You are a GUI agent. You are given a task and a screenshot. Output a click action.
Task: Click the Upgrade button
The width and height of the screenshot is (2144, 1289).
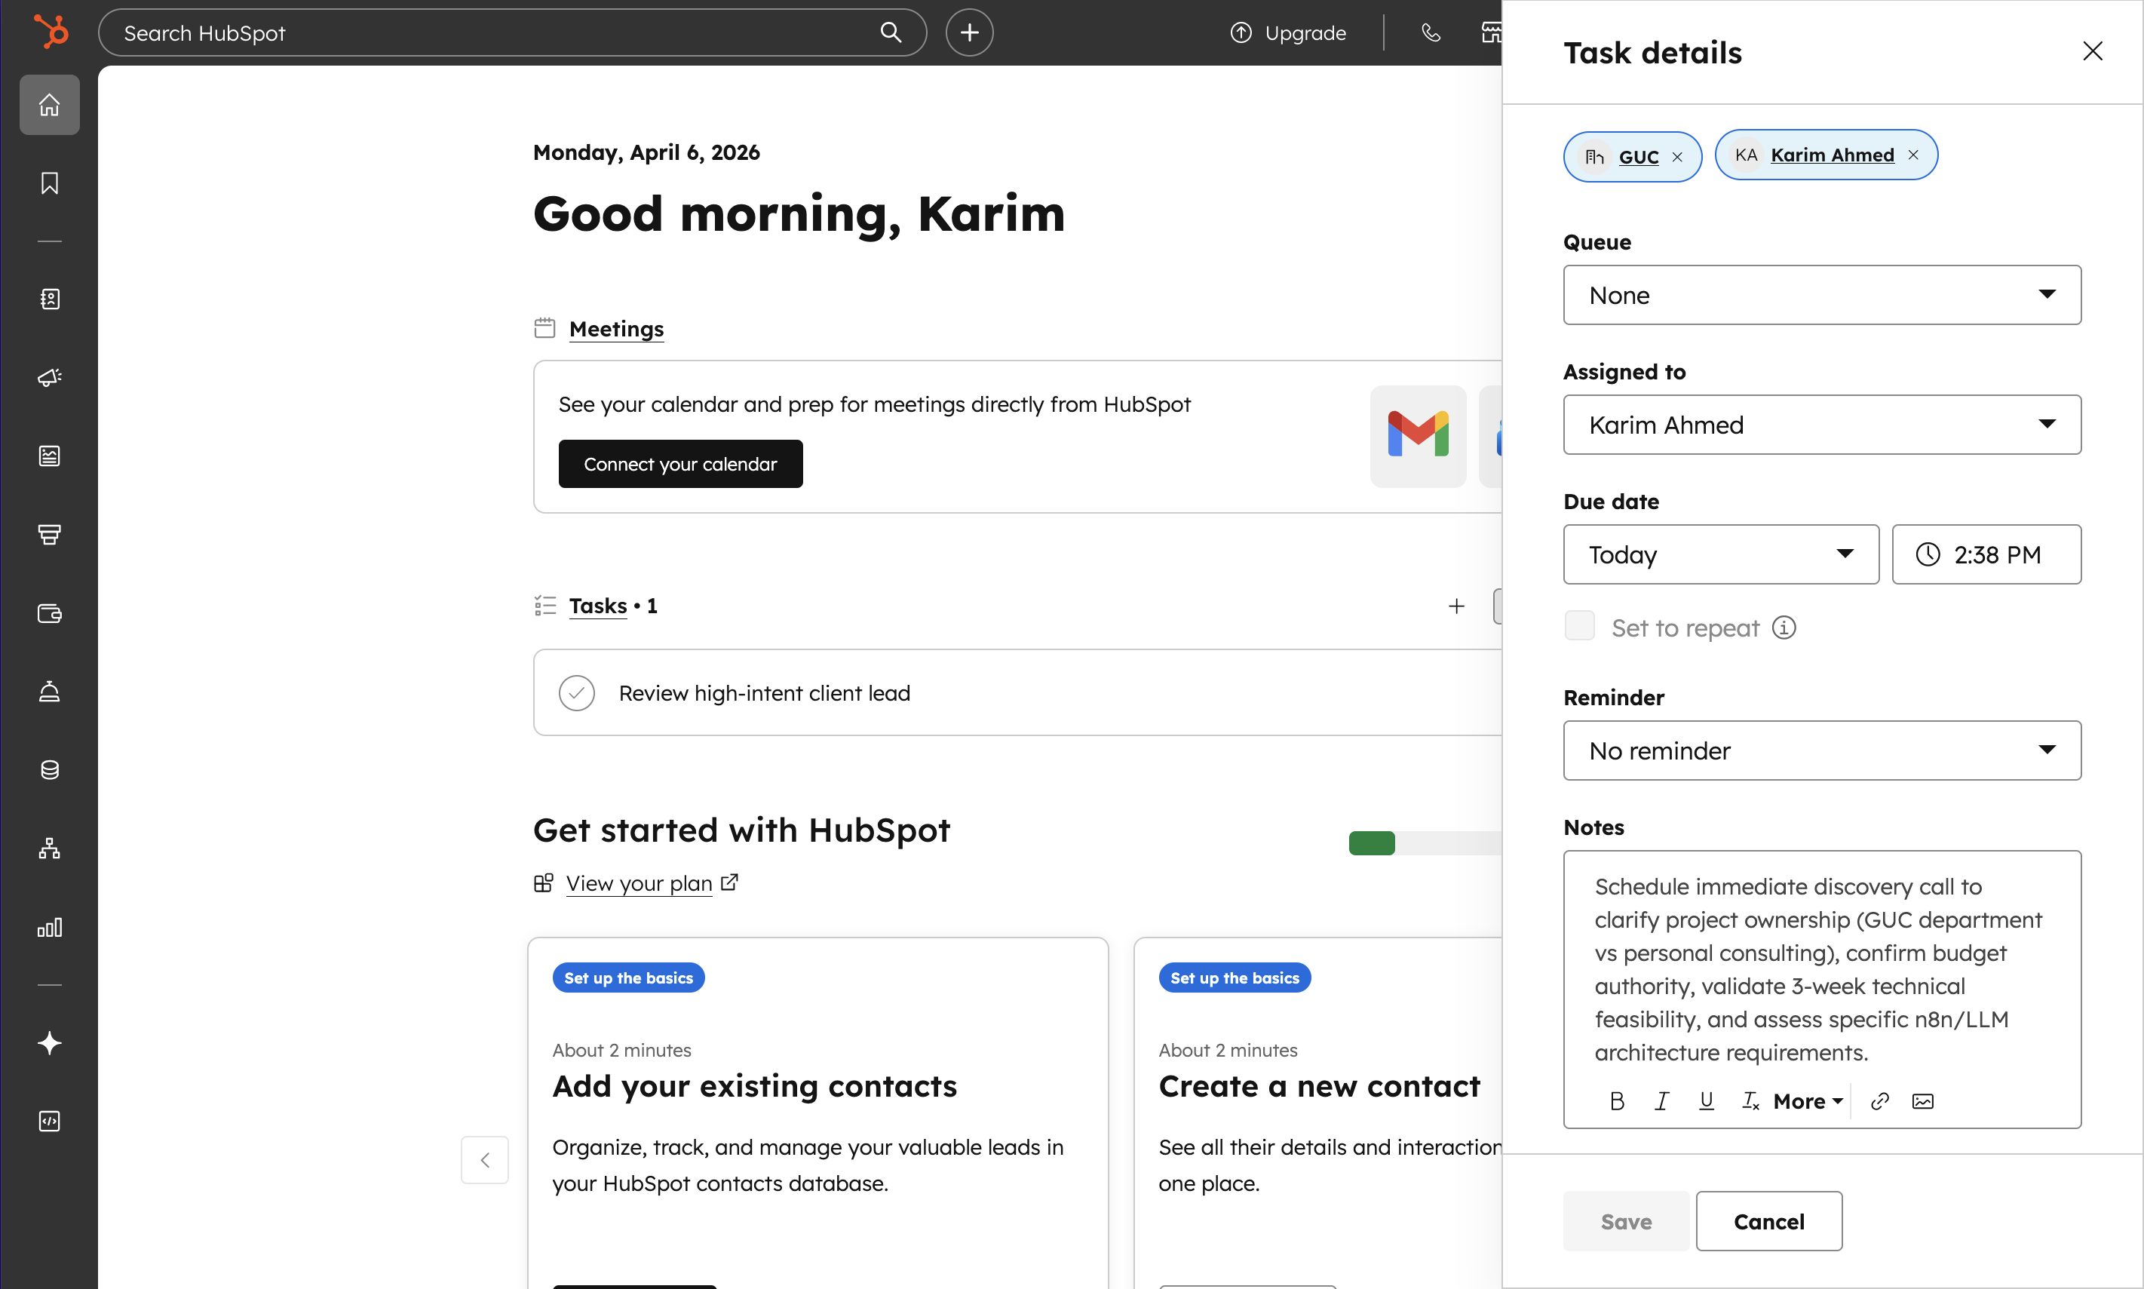[1288, 32]
